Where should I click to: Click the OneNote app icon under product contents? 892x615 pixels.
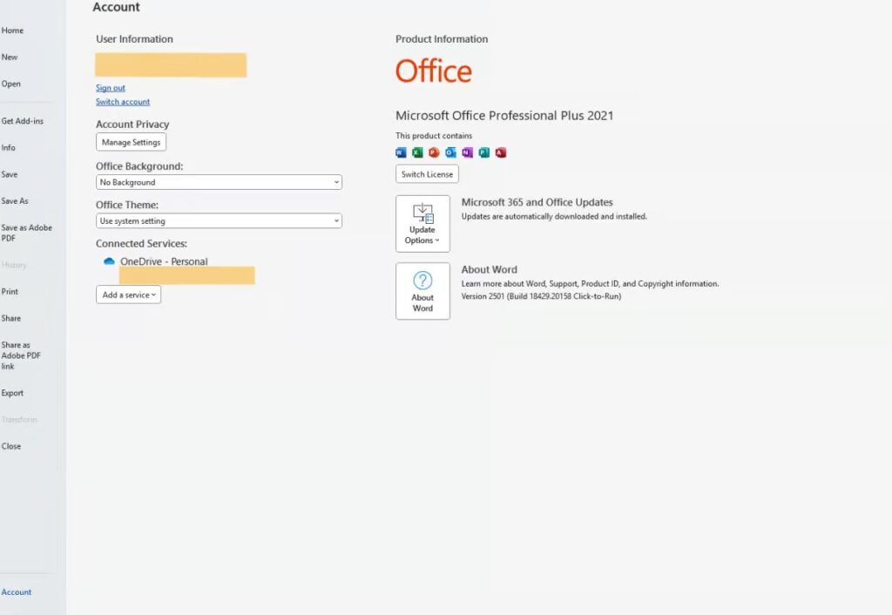[x=467, y=152]
